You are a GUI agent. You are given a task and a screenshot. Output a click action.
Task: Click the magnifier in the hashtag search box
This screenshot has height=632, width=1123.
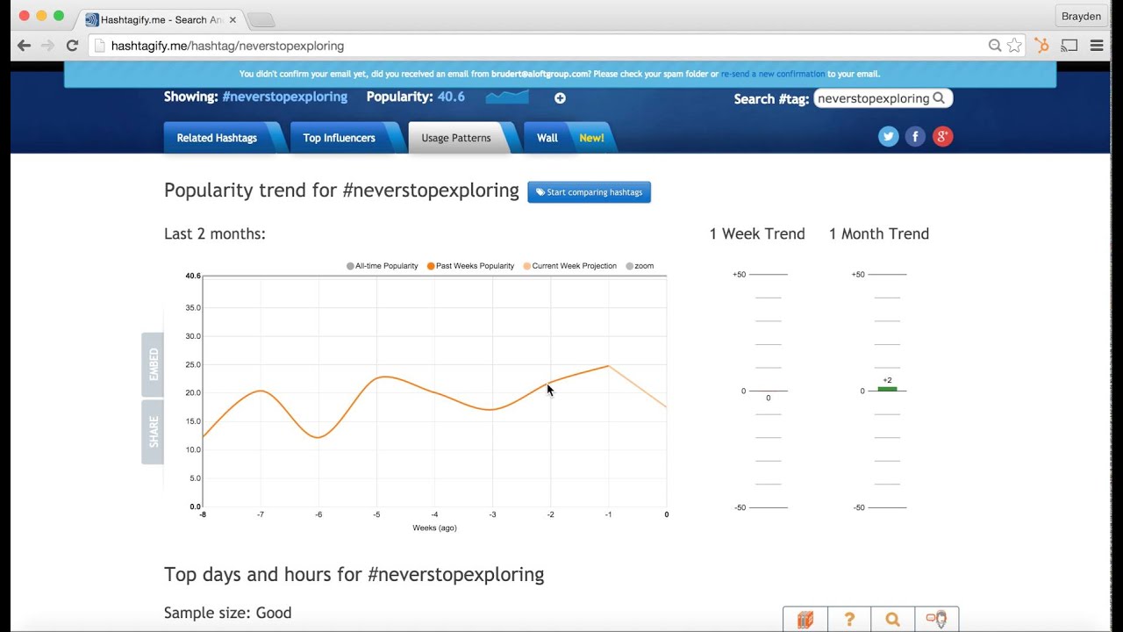[x=939, y=98]
